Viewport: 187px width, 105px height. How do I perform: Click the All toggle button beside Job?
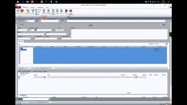tap(19, 21)
